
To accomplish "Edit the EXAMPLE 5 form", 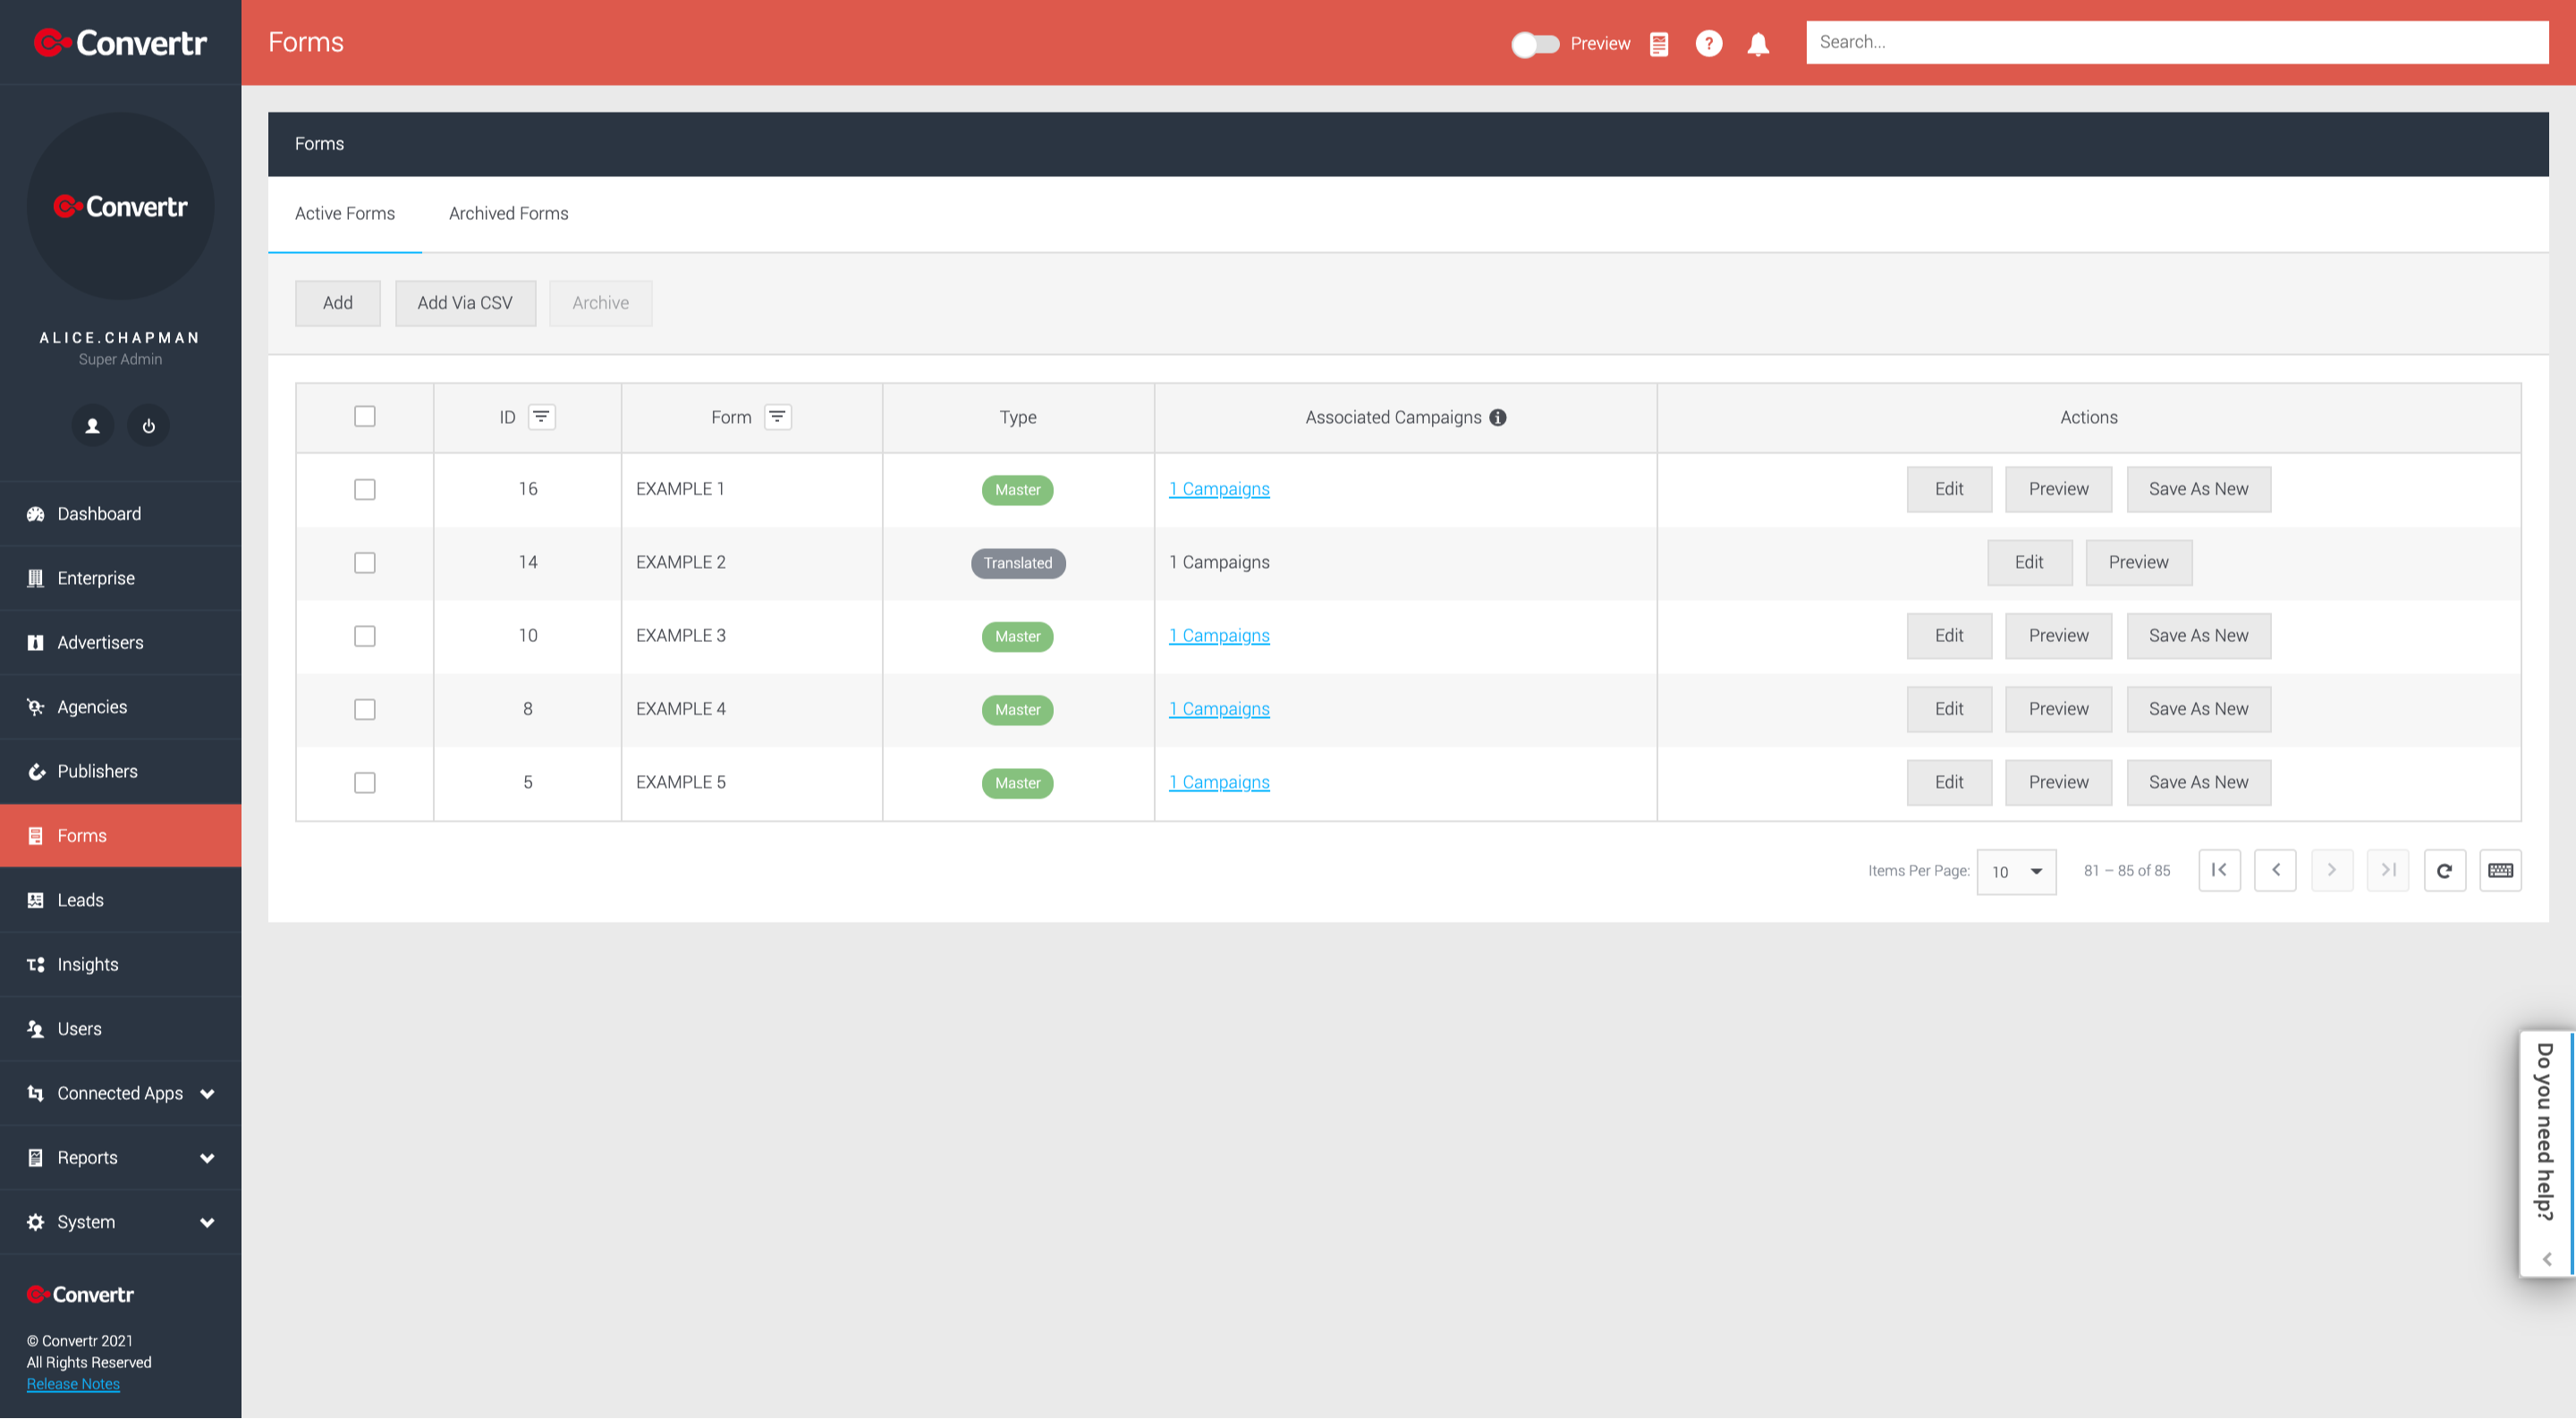I will tap(1949, 783).
